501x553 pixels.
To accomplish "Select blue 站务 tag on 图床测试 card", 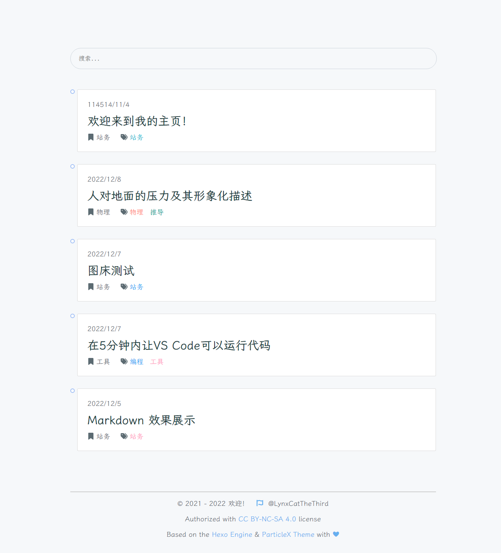I will click(137, 287).
